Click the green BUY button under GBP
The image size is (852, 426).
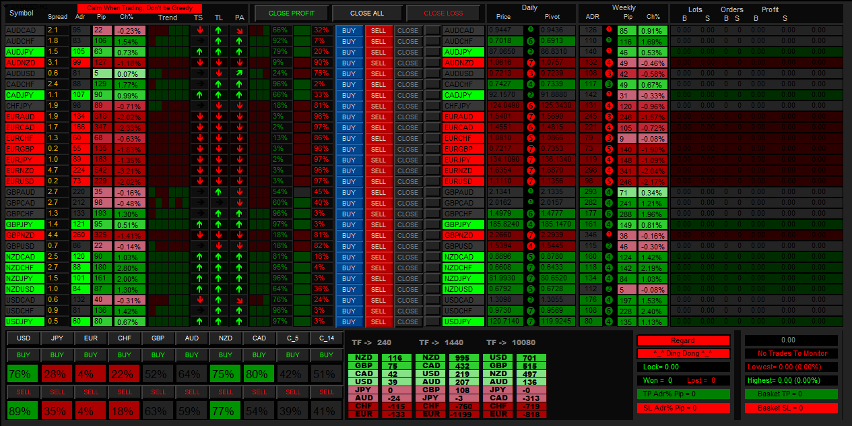158,355
